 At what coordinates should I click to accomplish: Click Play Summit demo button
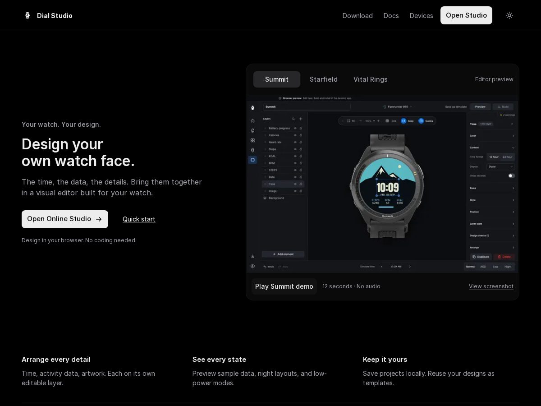coord(284,286)
